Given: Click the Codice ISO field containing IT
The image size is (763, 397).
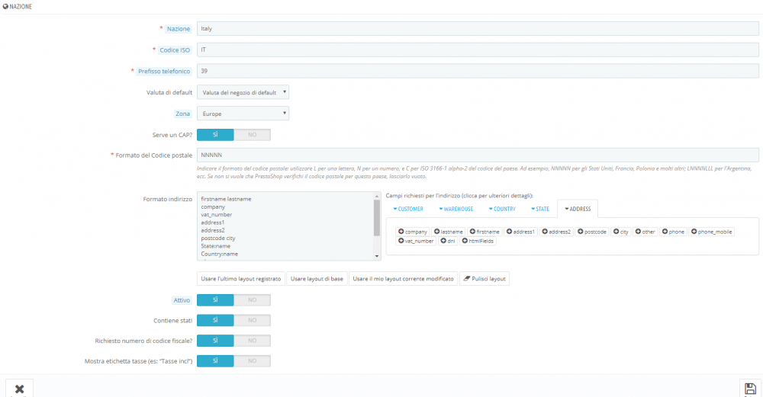Looking at the screenshot, I should tap(478, 50).
